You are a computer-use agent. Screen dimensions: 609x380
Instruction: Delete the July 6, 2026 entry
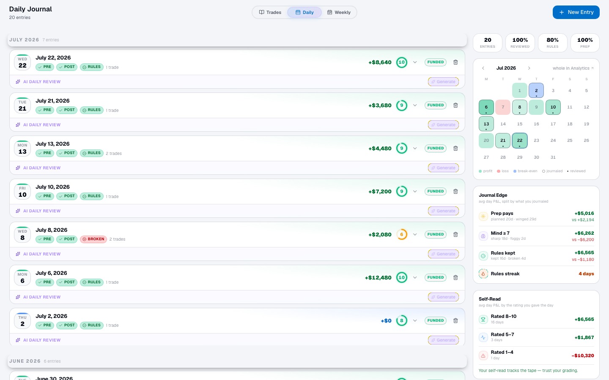pos(455,277)
